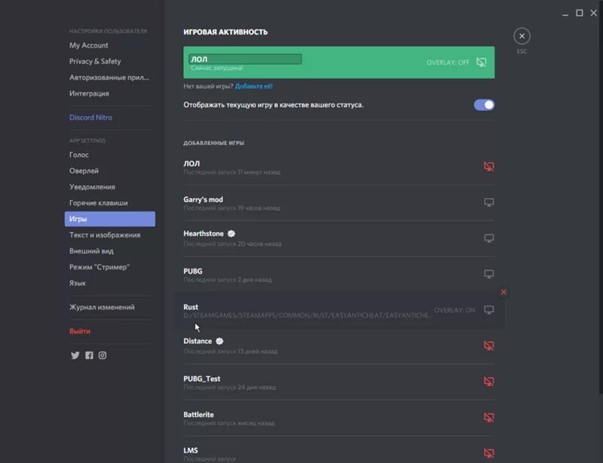
Task: Edit the ЛОЛ game name field in banner
Action: (245, 59)
